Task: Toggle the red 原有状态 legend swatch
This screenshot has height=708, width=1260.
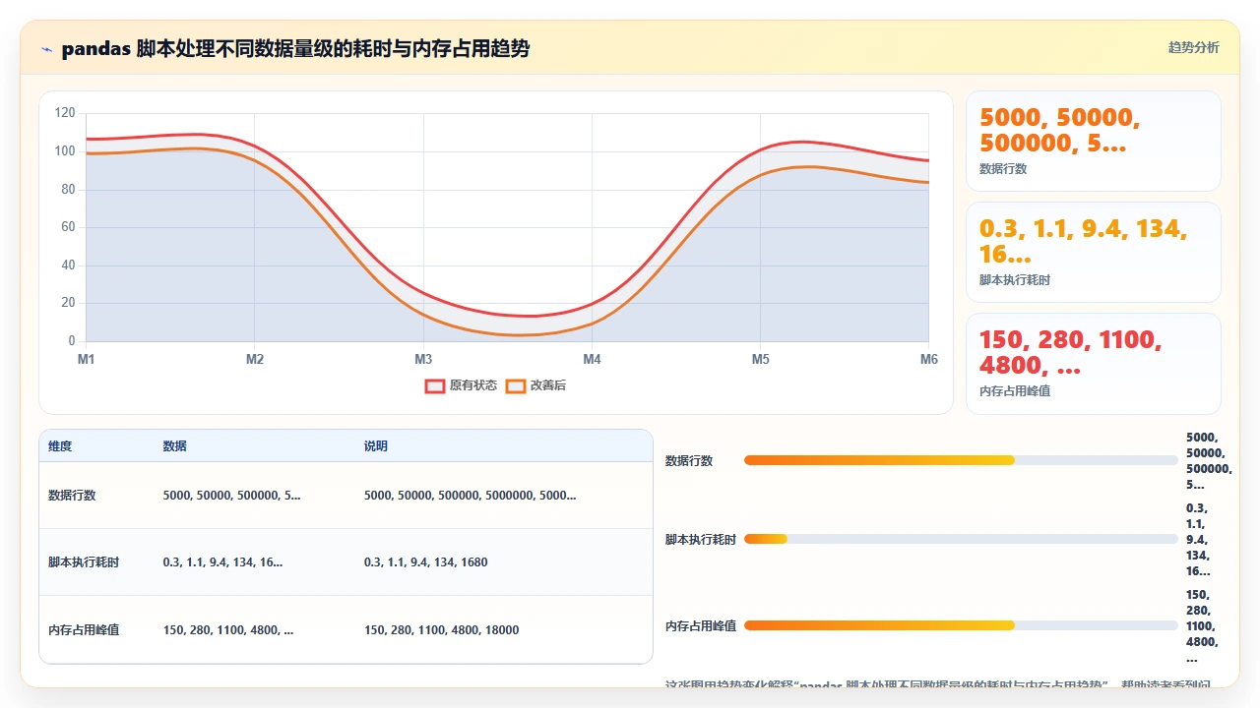Action: click(x=435, y=385)
